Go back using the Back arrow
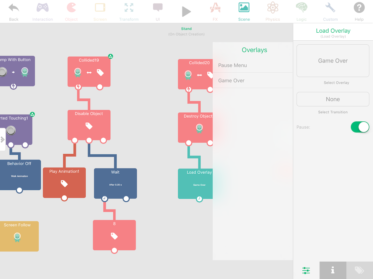Screen dimensions: 373x279 13,12
